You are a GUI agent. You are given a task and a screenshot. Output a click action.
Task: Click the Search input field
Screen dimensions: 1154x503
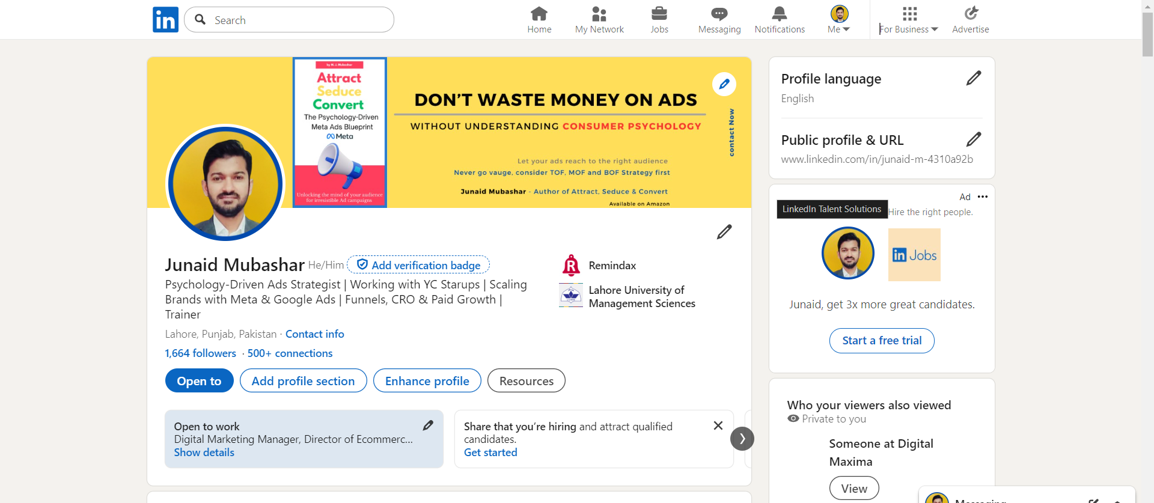point(289,20)
